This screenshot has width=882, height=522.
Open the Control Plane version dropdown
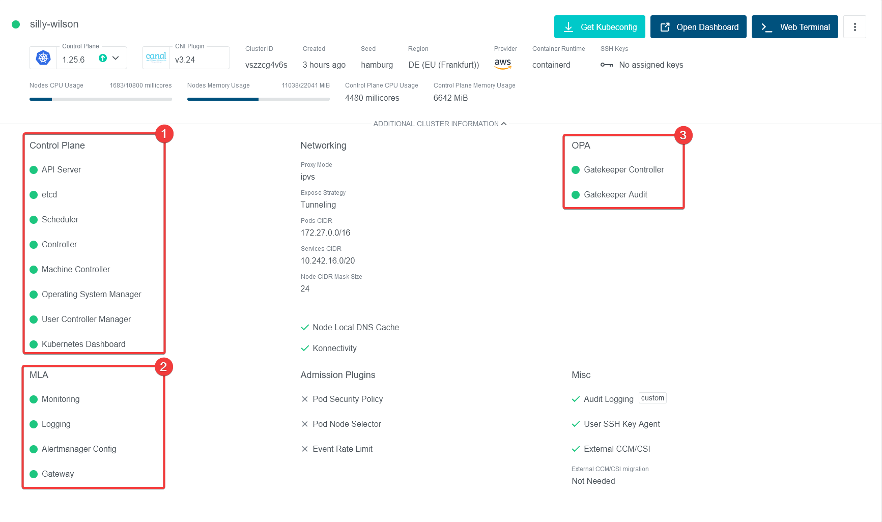click(116, 59)
